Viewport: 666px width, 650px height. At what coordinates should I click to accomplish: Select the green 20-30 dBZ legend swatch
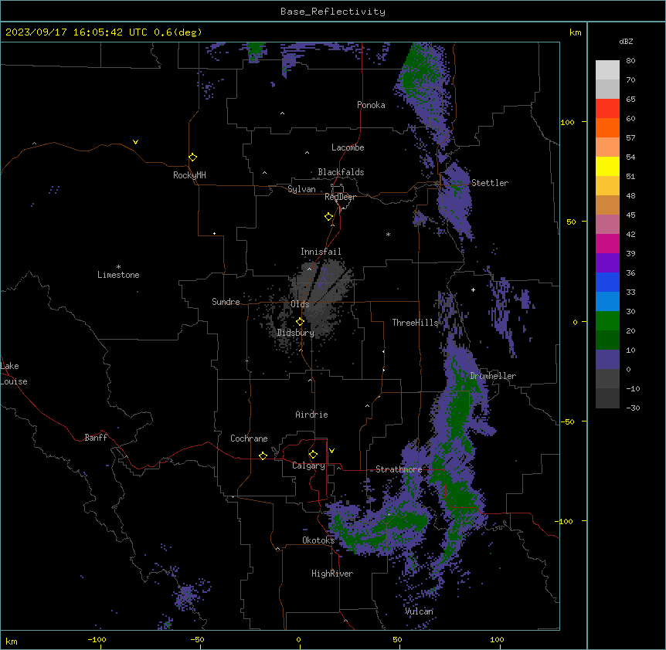click(x=607, y=321)
